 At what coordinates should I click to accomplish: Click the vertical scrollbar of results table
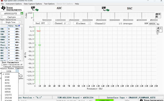22,38
